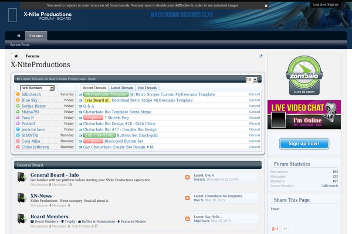352x234 pixels.
Task: Click the Board Members forum folder icon
Action: (x=22, y=218)
